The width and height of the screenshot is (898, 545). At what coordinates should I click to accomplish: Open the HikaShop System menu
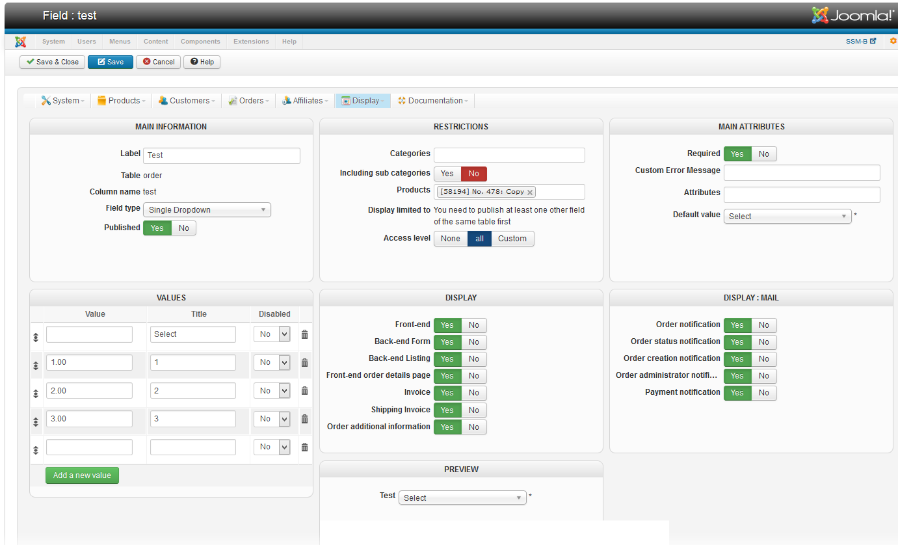point(63,101)
